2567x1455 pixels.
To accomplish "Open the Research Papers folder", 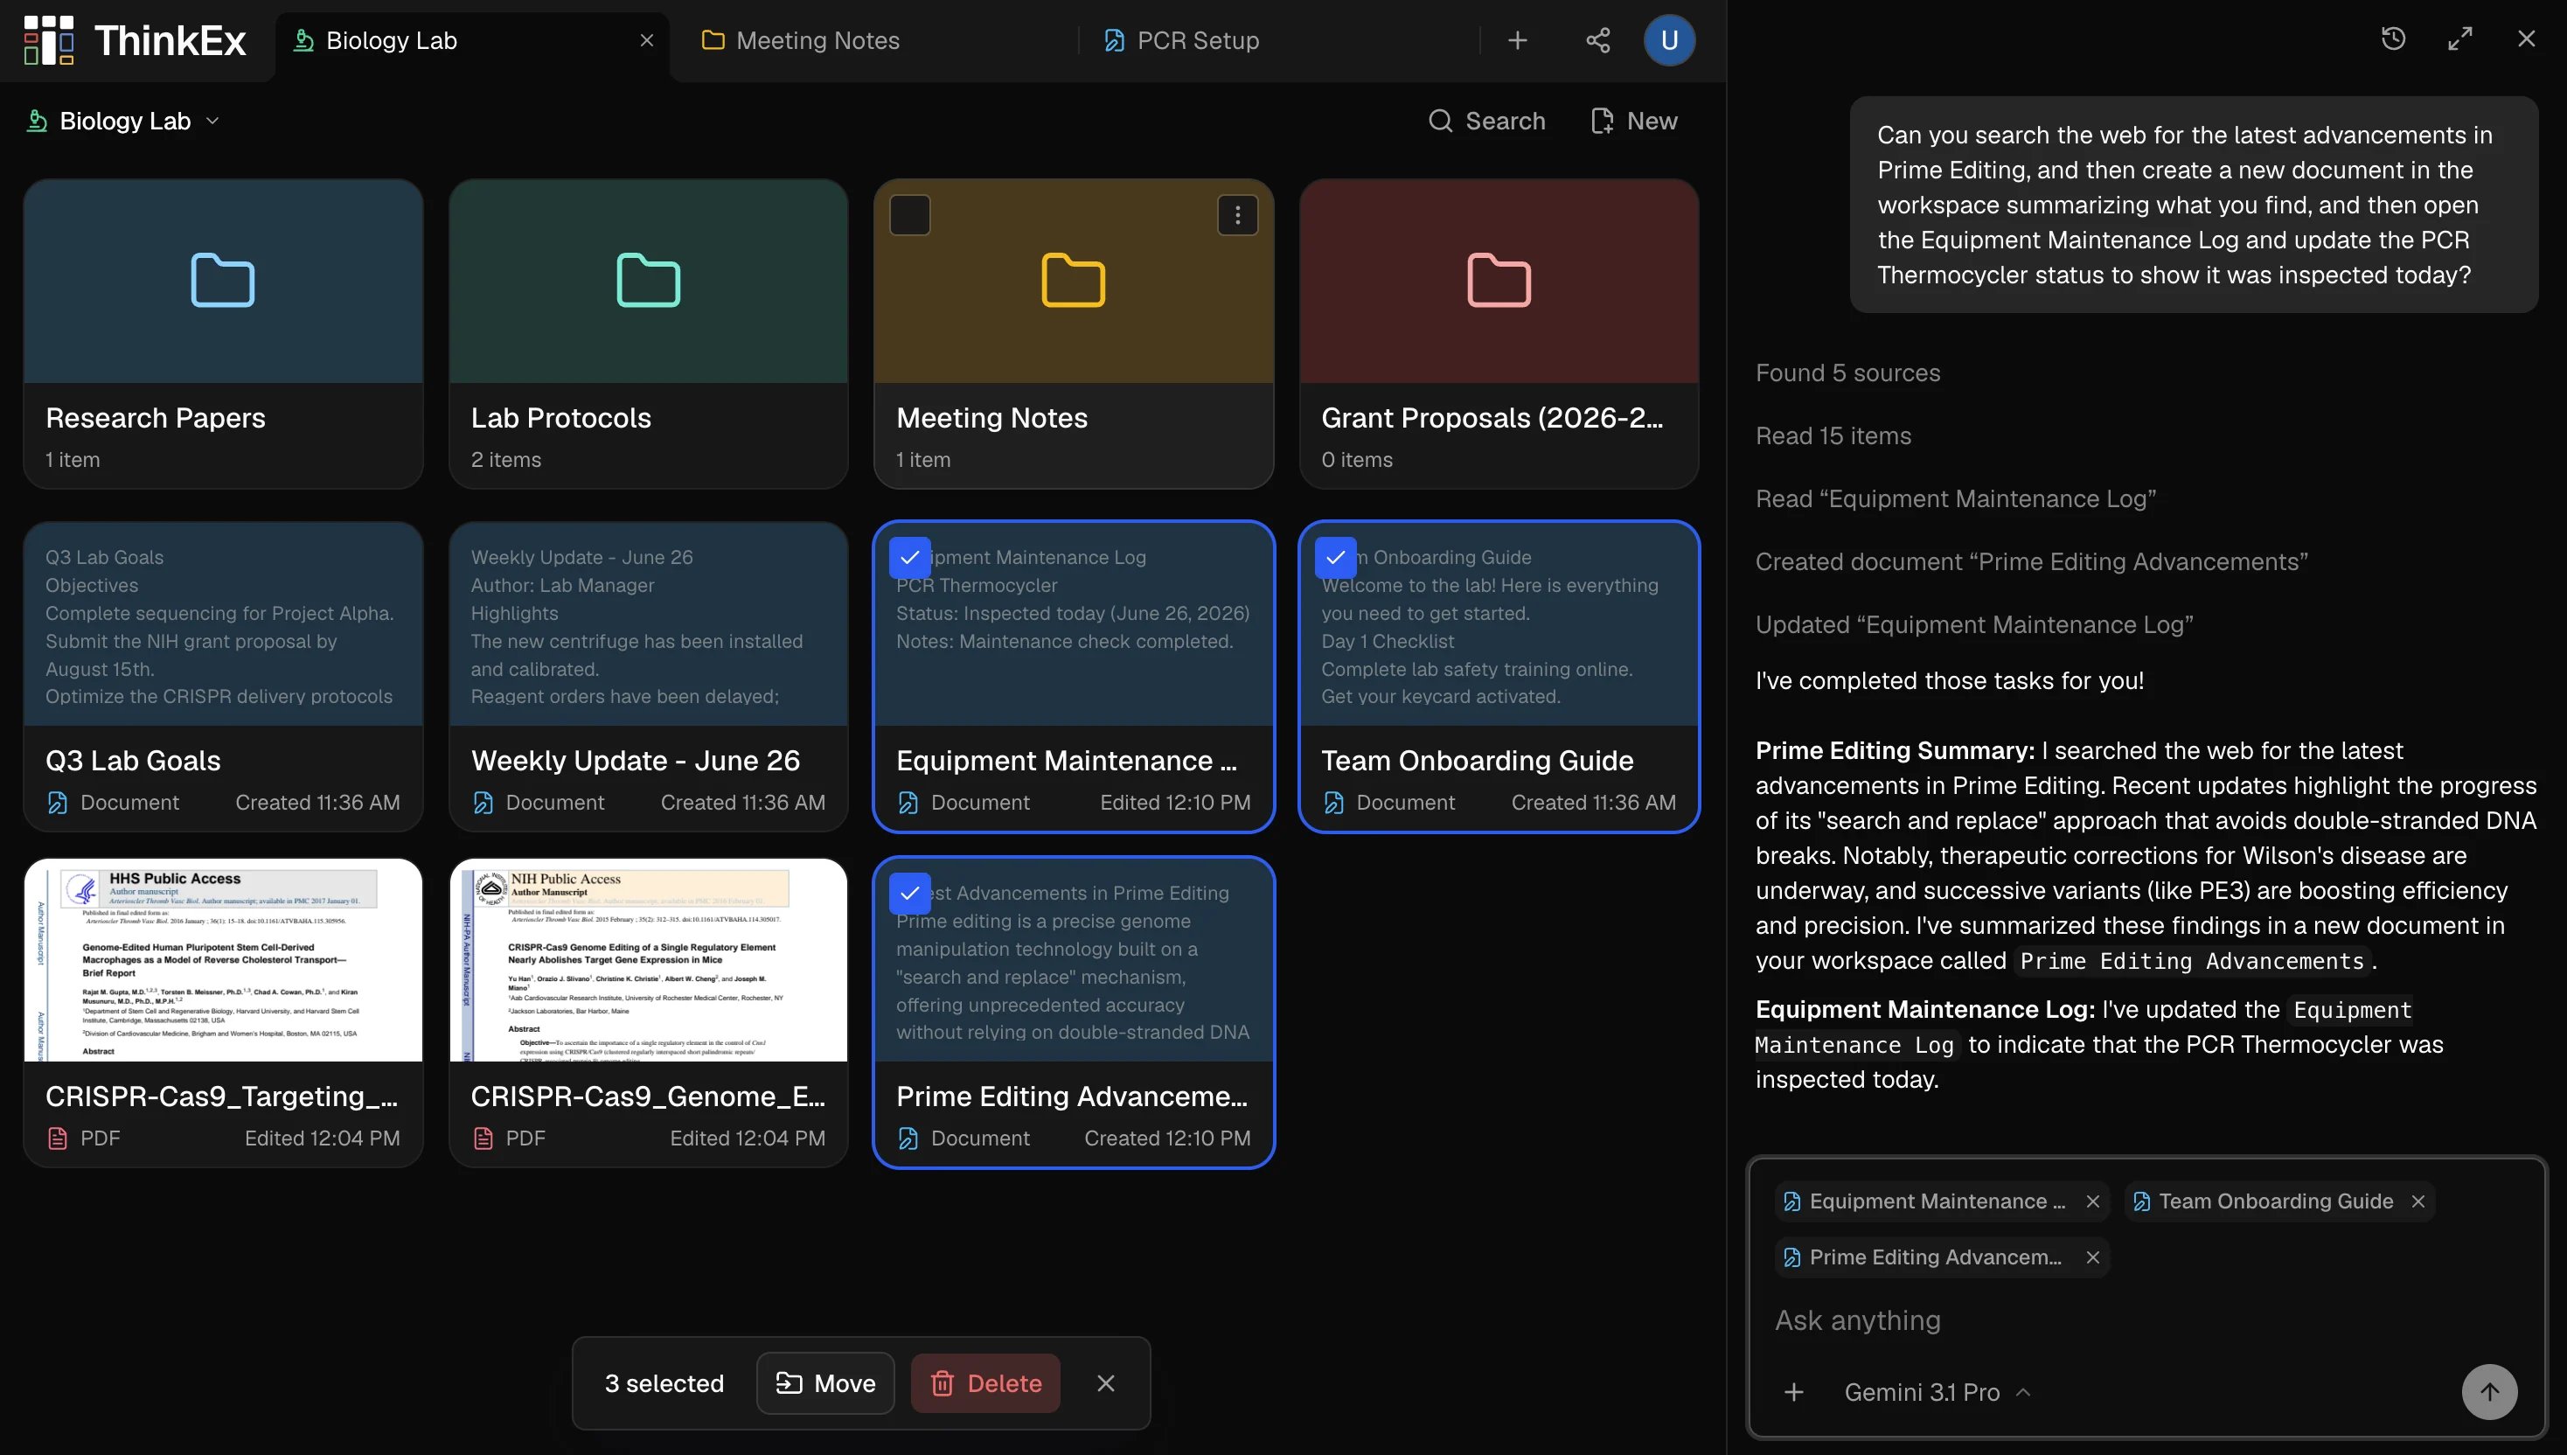I will pos(223,334).
